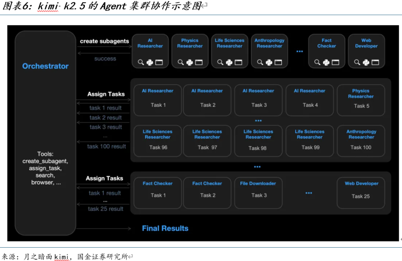Screen dimensions: 402x261
Task: Click the Python icon in AI Researcher card
Action: [150, 62]
